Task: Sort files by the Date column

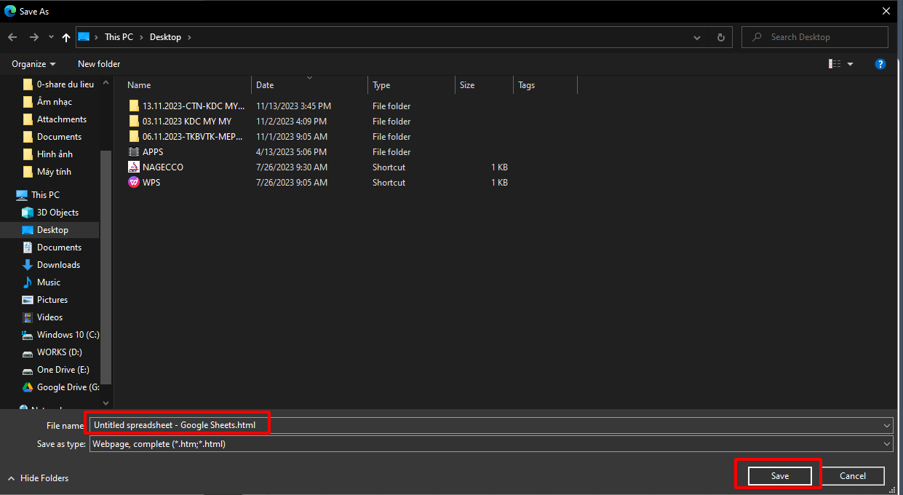Action: 265,85
